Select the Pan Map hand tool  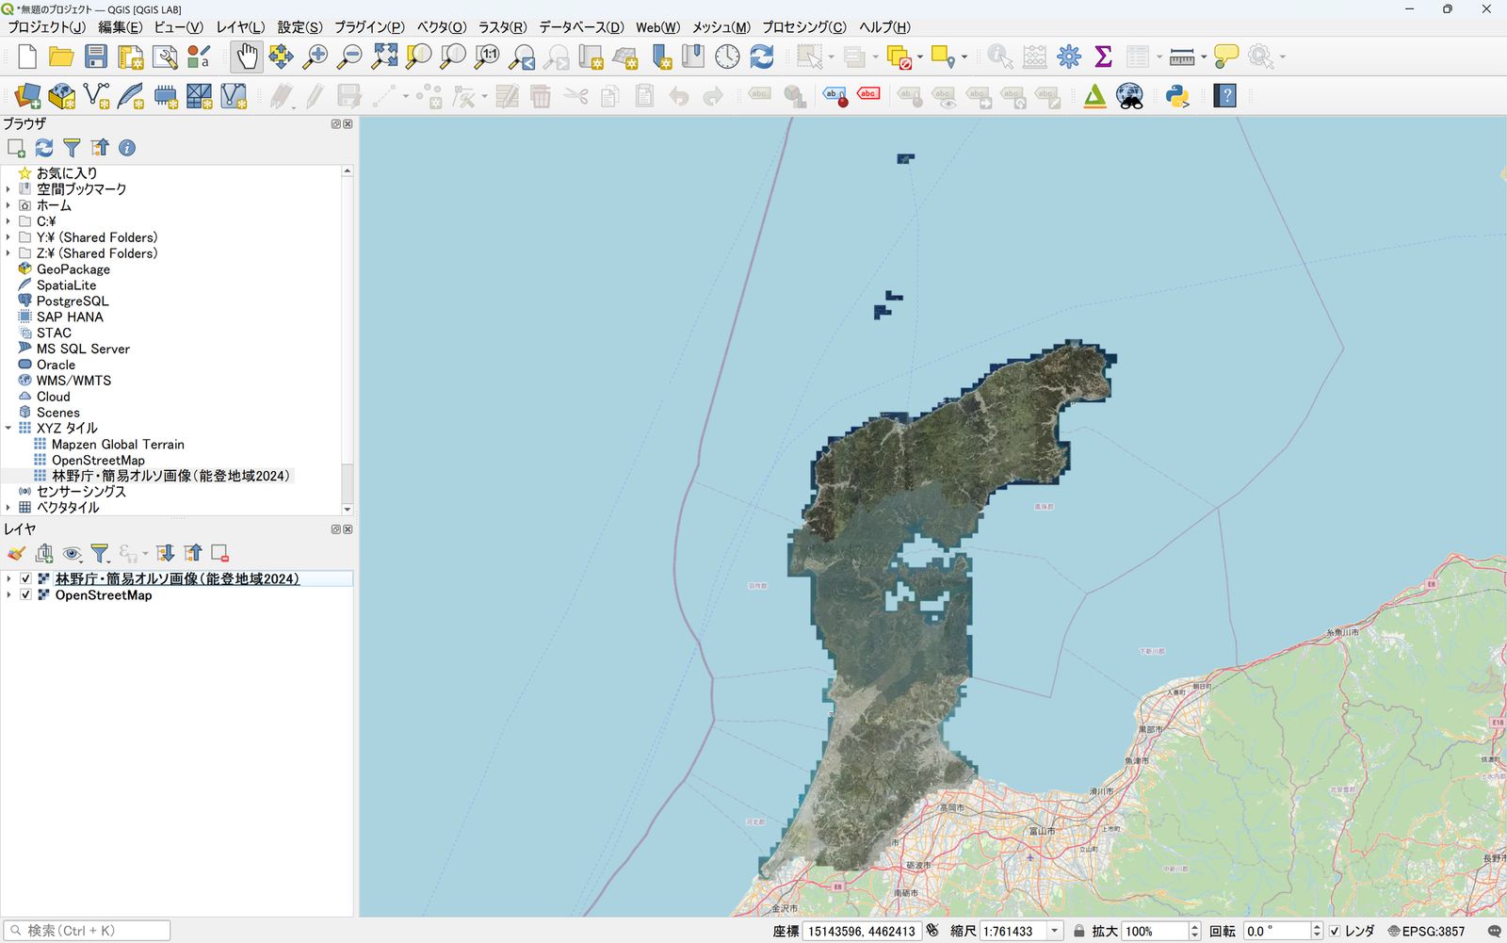[x=247, y=57]
